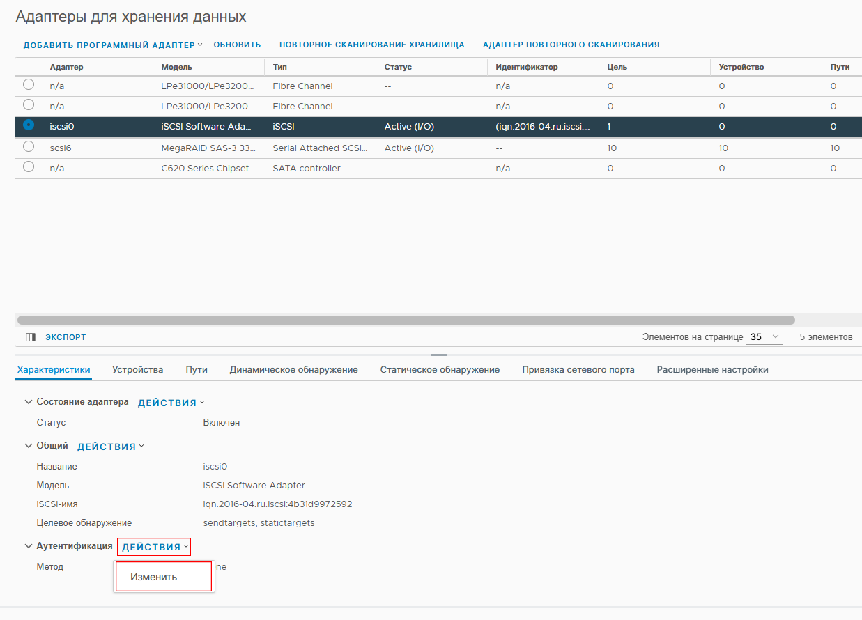Select the scsi6 adapter radio button

pyautogui.click(x=29, y=146)
